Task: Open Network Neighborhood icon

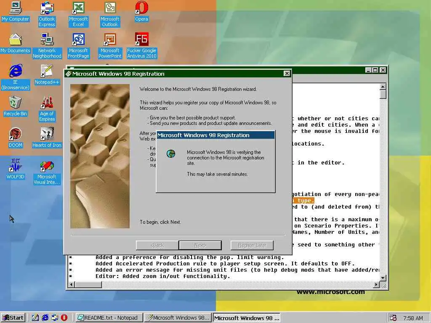Action: 47,46
